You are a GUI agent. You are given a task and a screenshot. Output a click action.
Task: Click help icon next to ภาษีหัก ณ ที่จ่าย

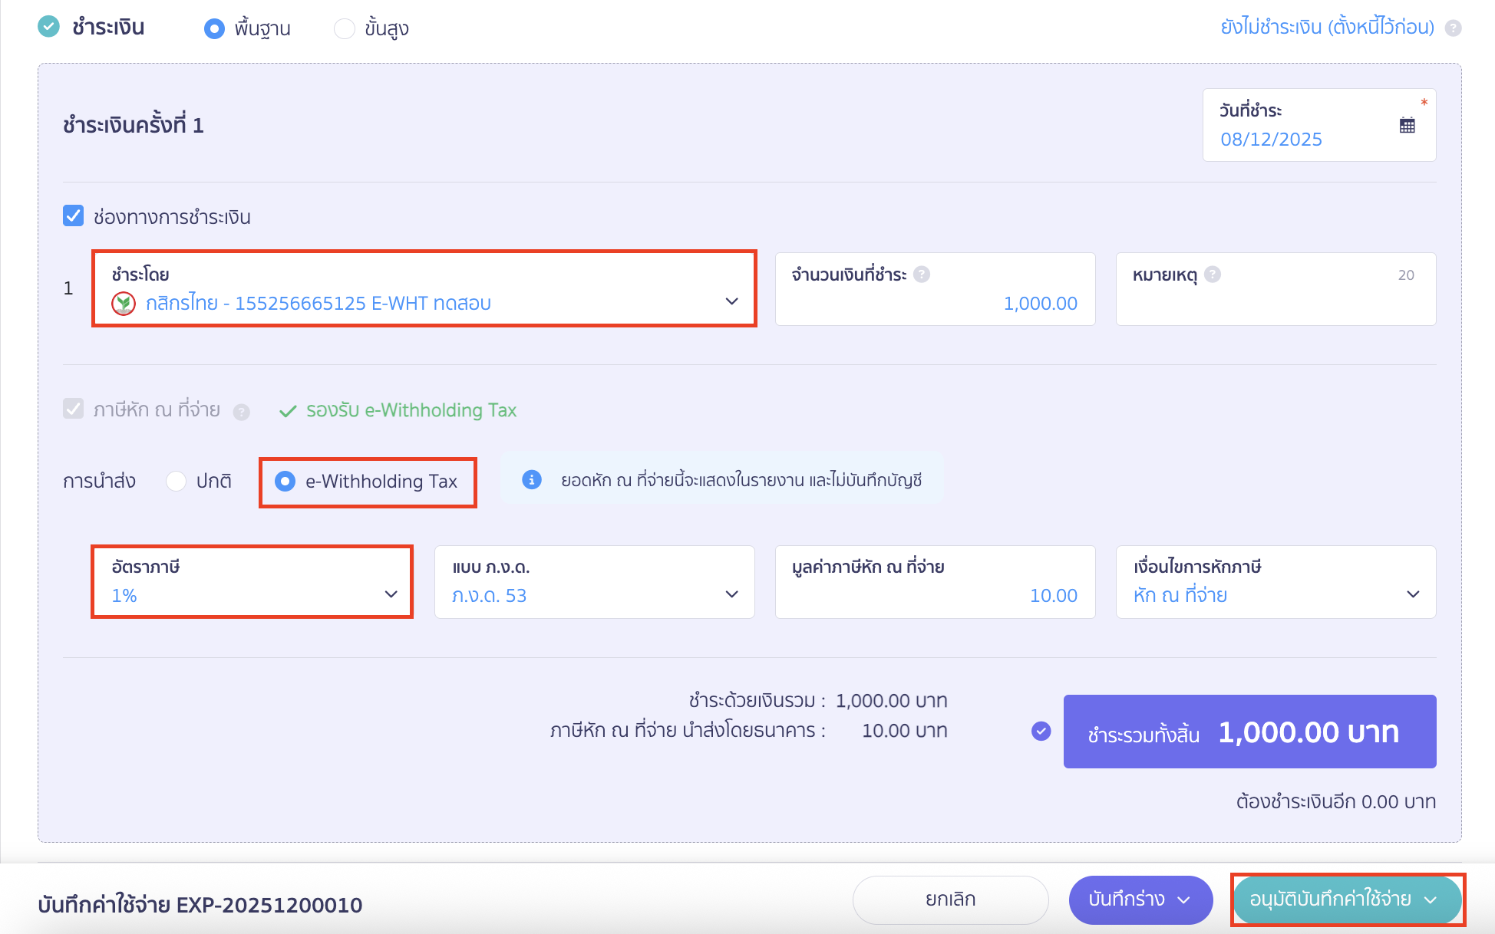241,413
